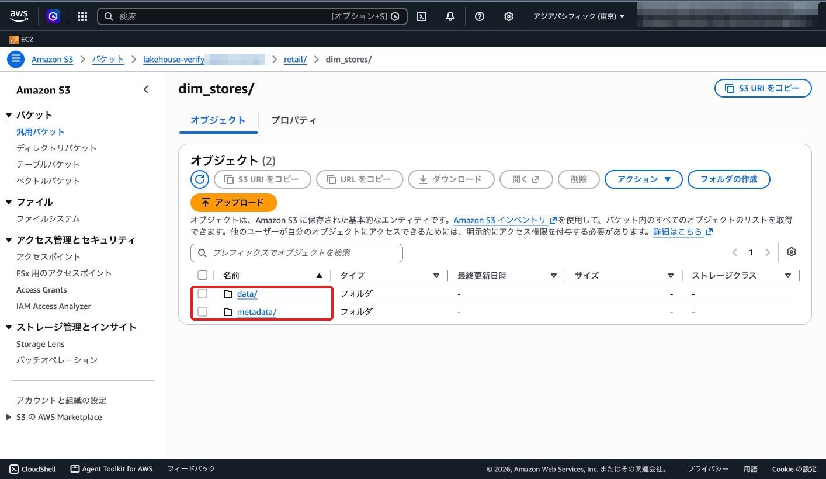
Task: Open the アクション dropdown menu
Action: point(644,179)
